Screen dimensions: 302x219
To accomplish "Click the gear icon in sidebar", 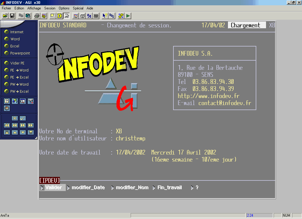I will (x=7, y=108).
